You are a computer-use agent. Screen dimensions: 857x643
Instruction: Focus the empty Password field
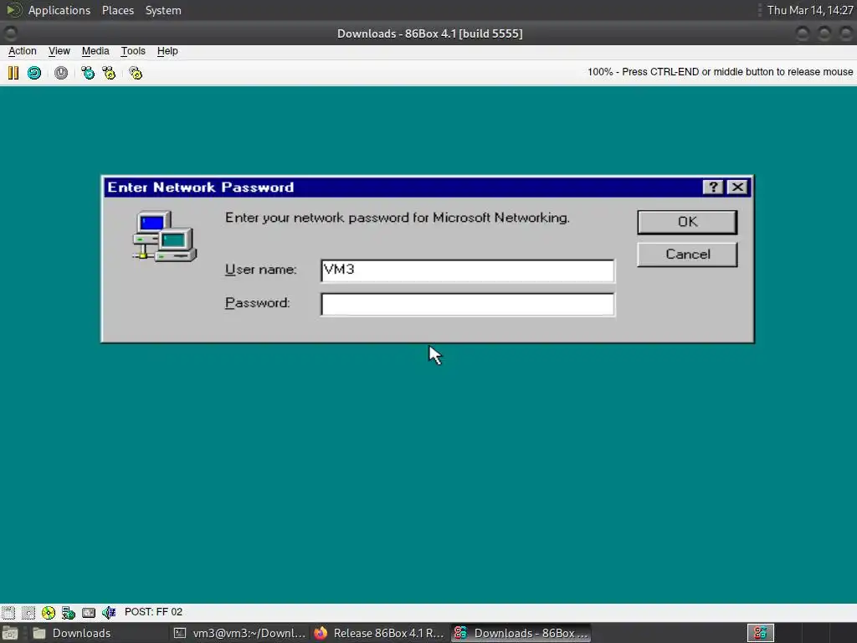pos(467,304)
